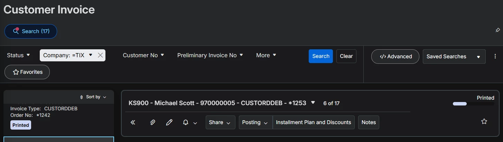The width and height of the screenshot is (503, 142).
Task: Mark record as favorite with star icon
Action: click(484, 121)
